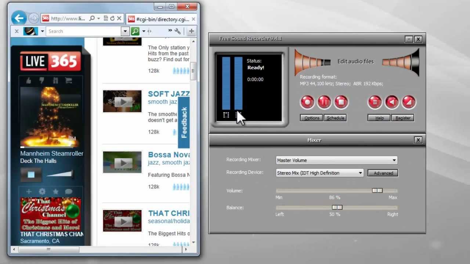The width and height of the screenshot is (470, 264).
Task: Click the toolbar plus button
Action: coord(191,31)
